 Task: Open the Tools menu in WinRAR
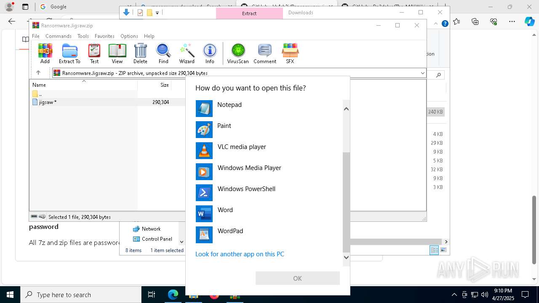tap(83, 36)
